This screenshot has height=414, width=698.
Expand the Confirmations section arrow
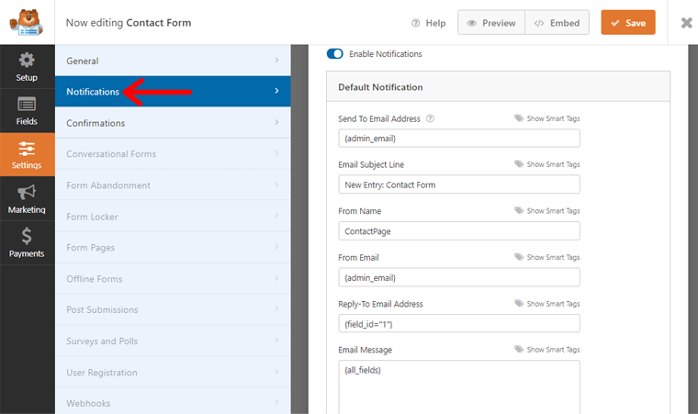click(276, 123)
